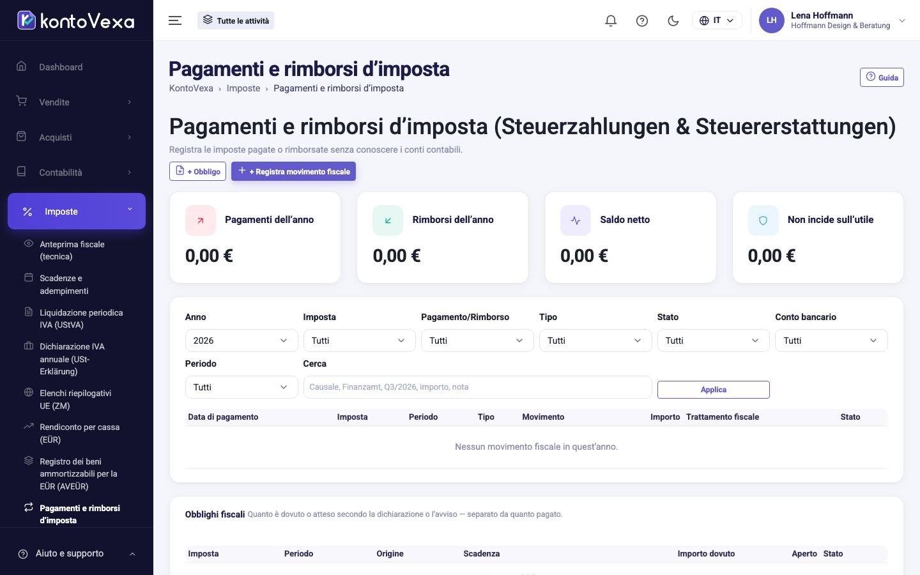Open the Stato filter dropdown

(x=714, y=341)
